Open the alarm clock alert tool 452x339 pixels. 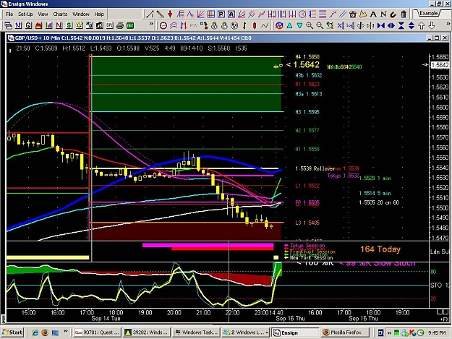coord(353,14)
